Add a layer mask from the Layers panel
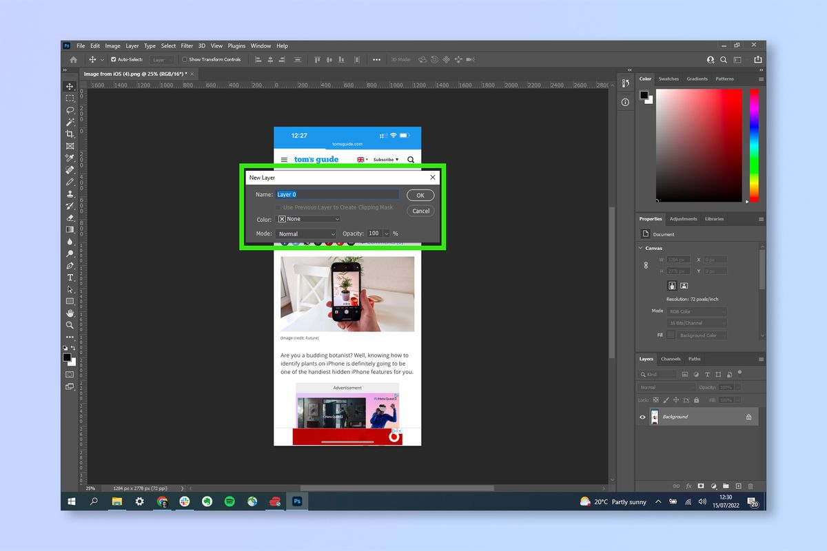 (701, 486)
